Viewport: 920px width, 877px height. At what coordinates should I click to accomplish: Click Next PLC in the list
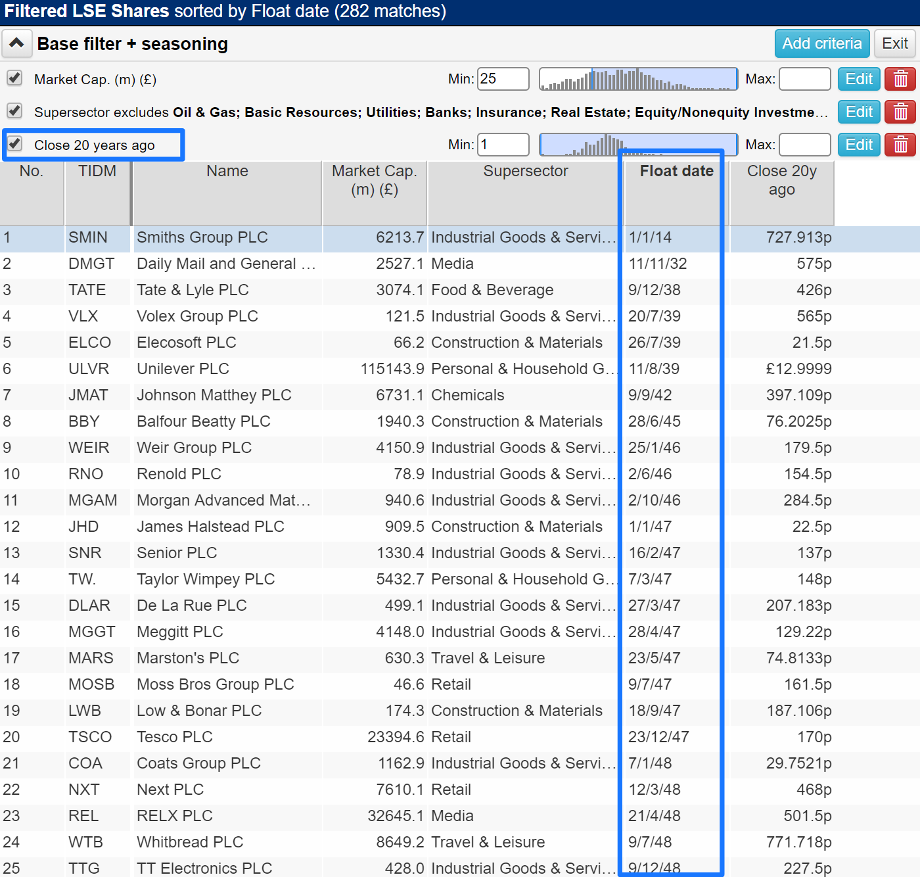pos(170,790)
